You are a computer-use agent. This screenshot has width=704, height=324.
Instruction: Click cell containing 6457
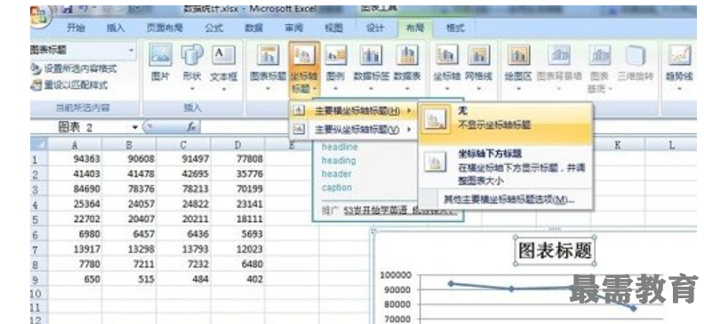[129, 234]
